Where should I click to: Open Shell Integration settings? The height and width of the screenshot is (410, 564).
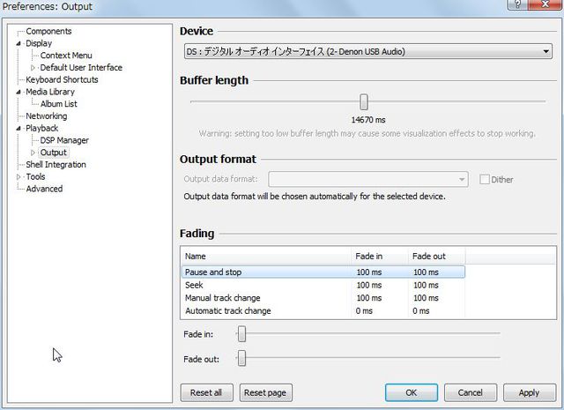(x=56, y=164)
